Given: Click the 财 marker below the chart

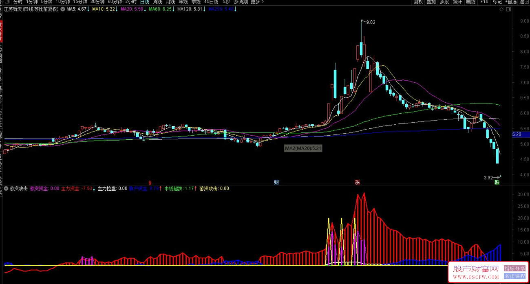Looking at the screenshot, I should [276, 182].
